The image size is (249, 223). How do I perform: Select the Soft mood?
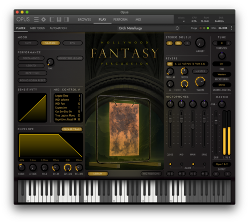pyautogui.click(x=28, y=43)
